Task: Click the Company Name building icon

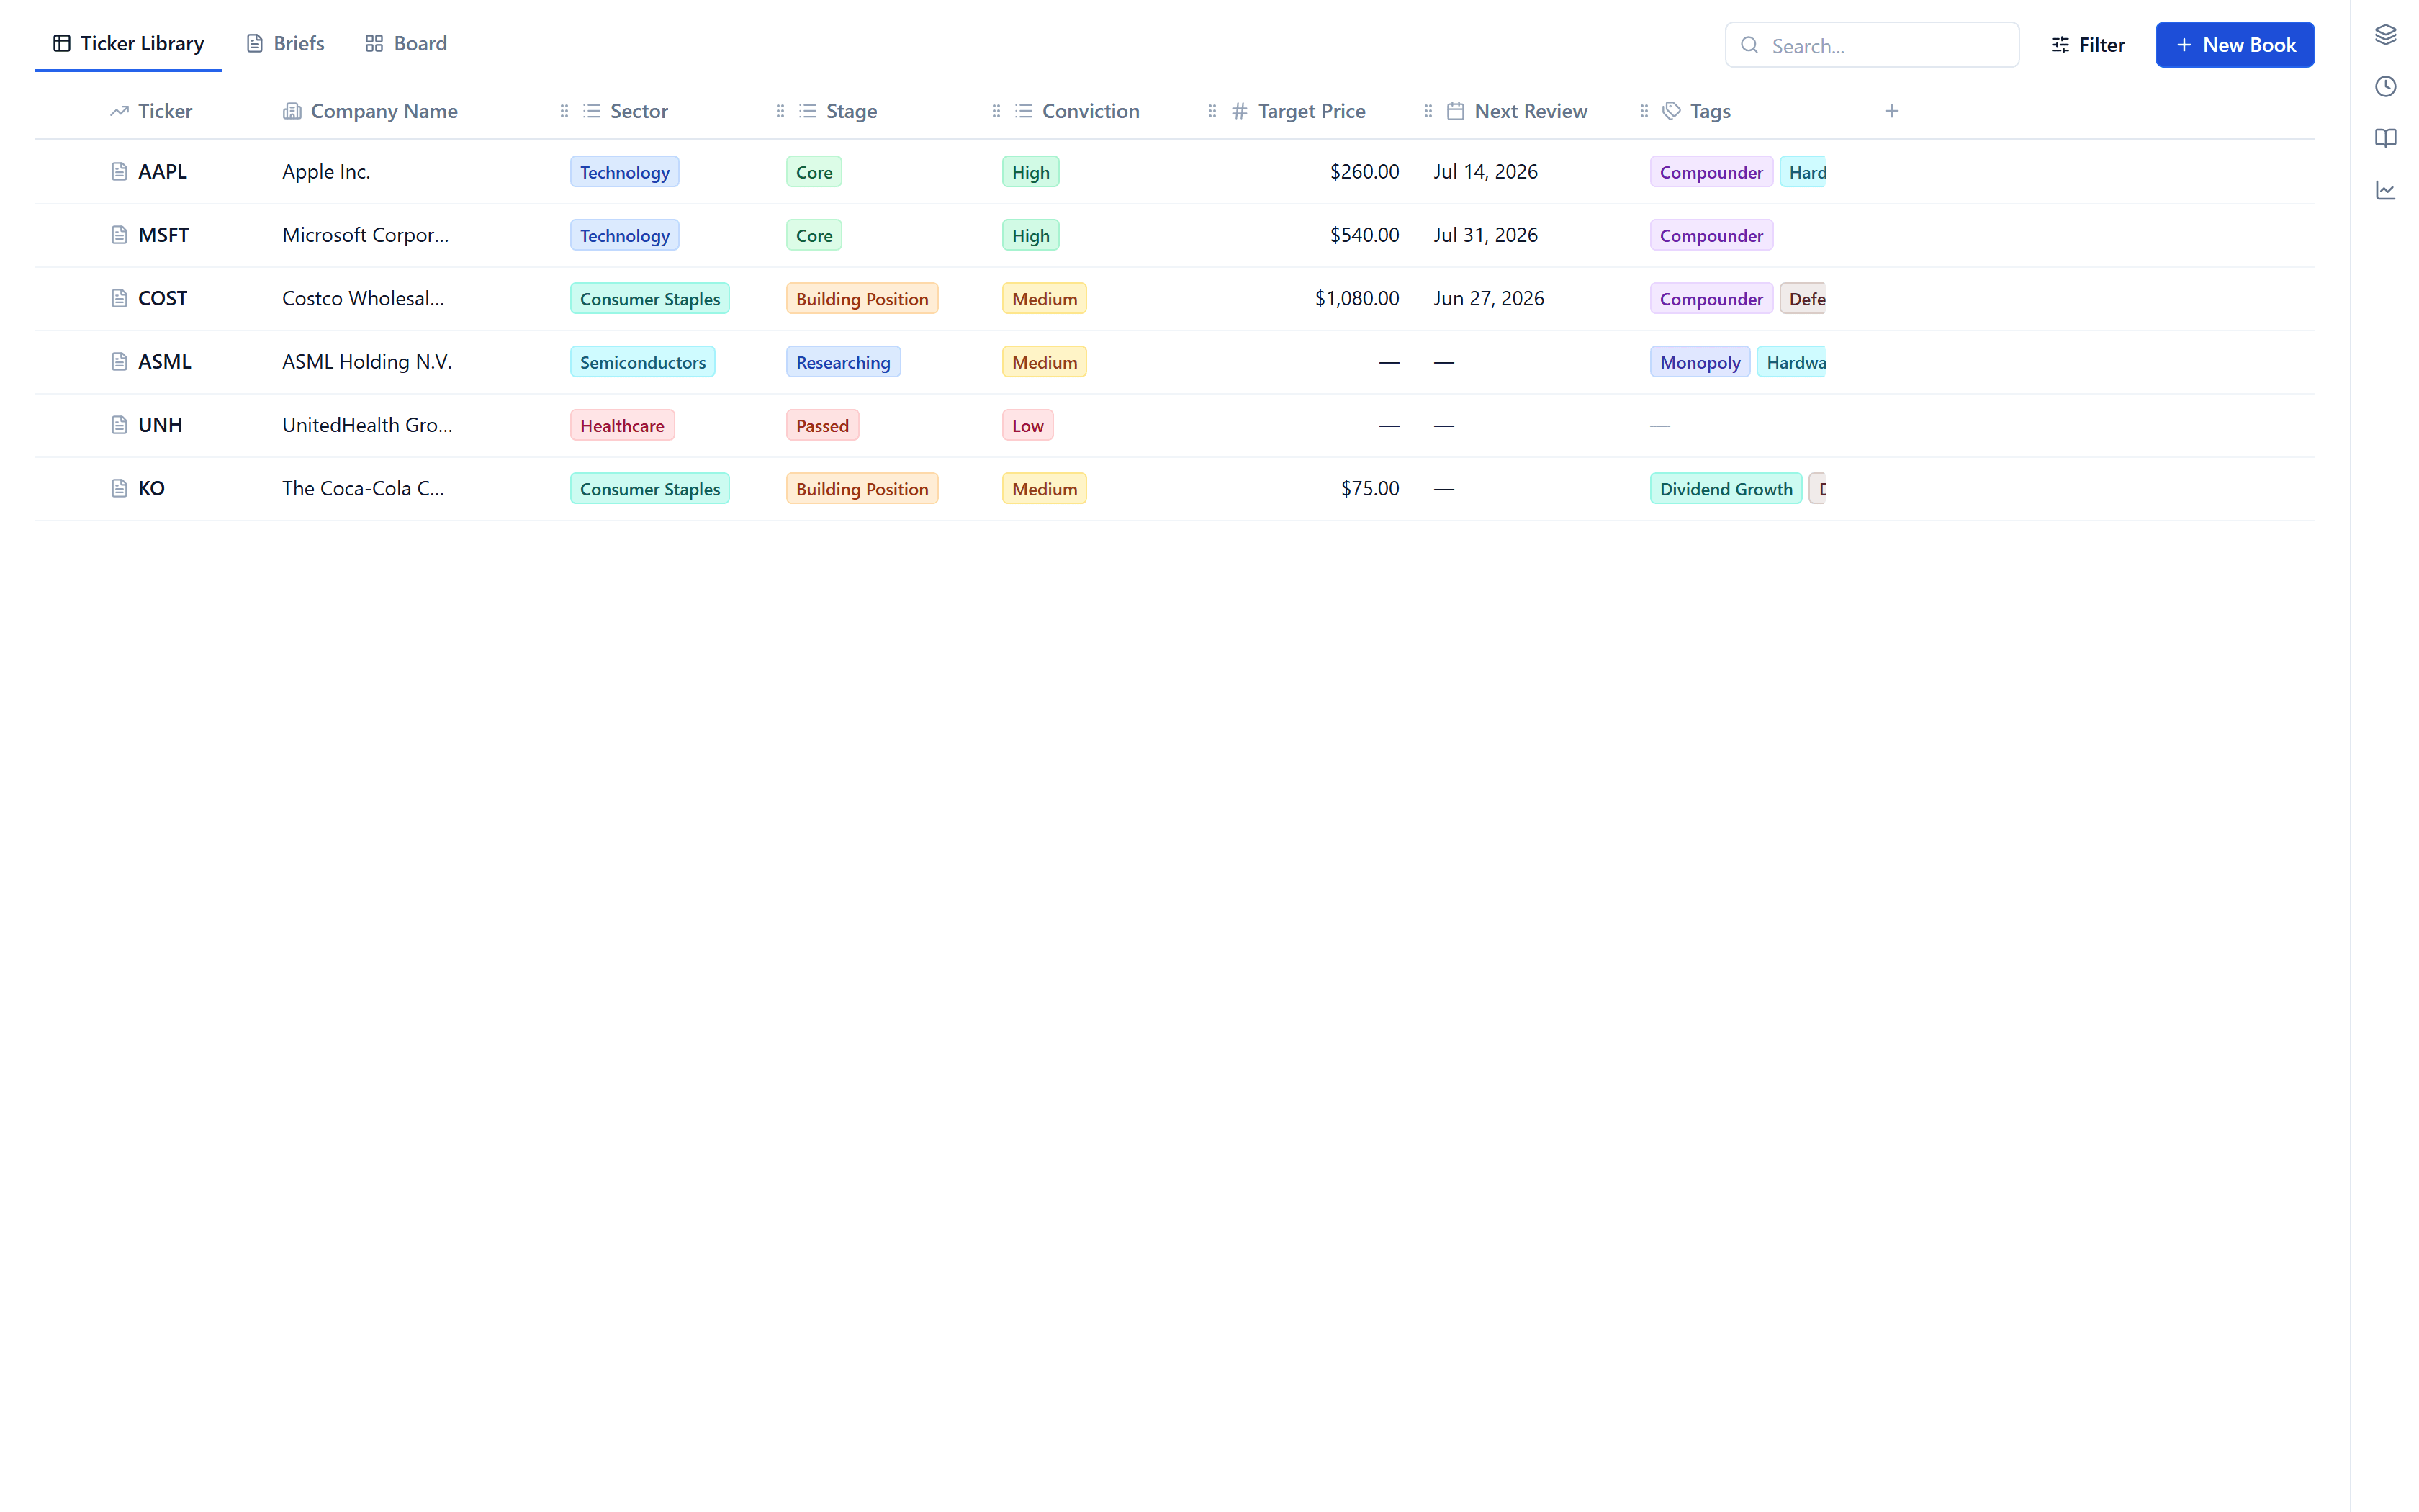Action: tap(292, 111)
